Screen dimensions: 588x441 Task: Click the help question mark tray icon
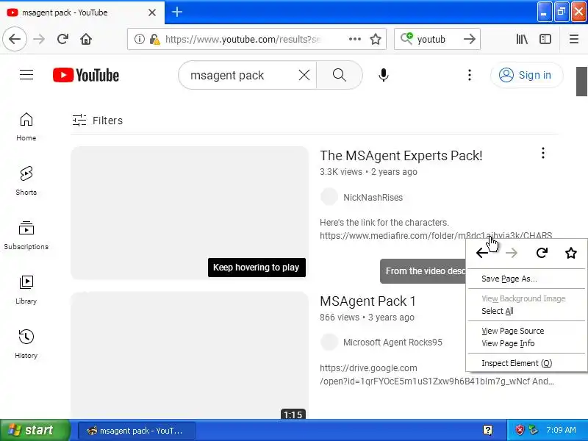tap(487, 430)
